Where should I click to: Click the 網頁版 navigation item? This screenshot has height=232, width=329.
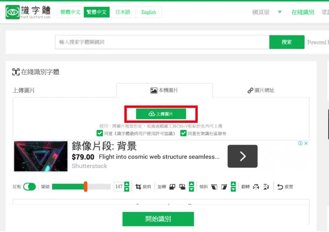(261, 12)
